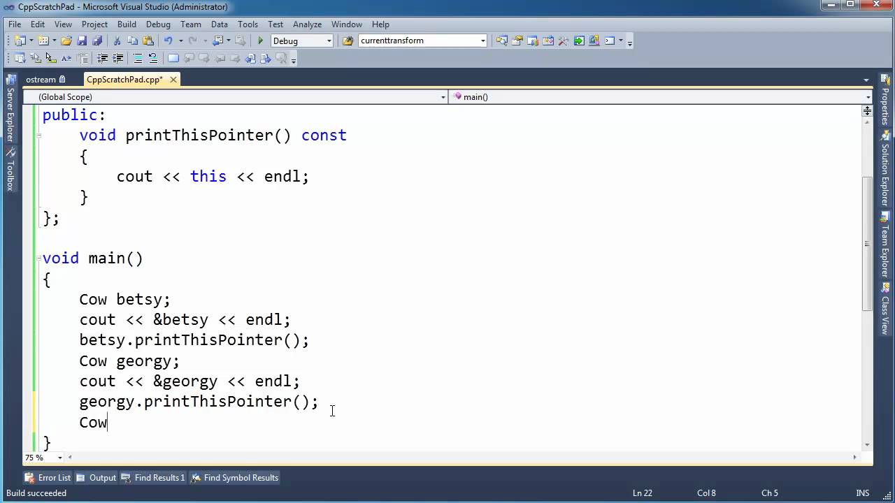Open the Team Explorer side tab

click(885, 244)
